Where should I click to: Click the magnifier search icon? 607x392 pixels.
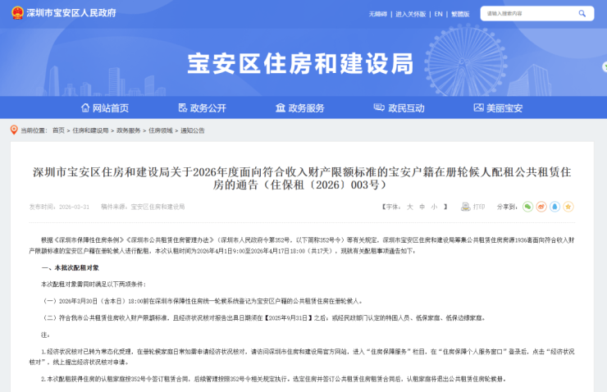pyautogui.click(x=582, y=14)
